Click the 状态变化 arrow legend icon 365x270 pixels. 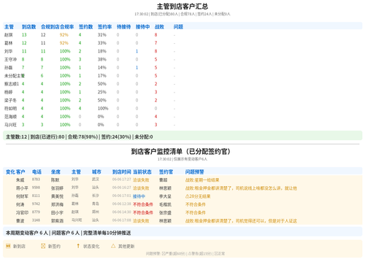pos(78,246)
